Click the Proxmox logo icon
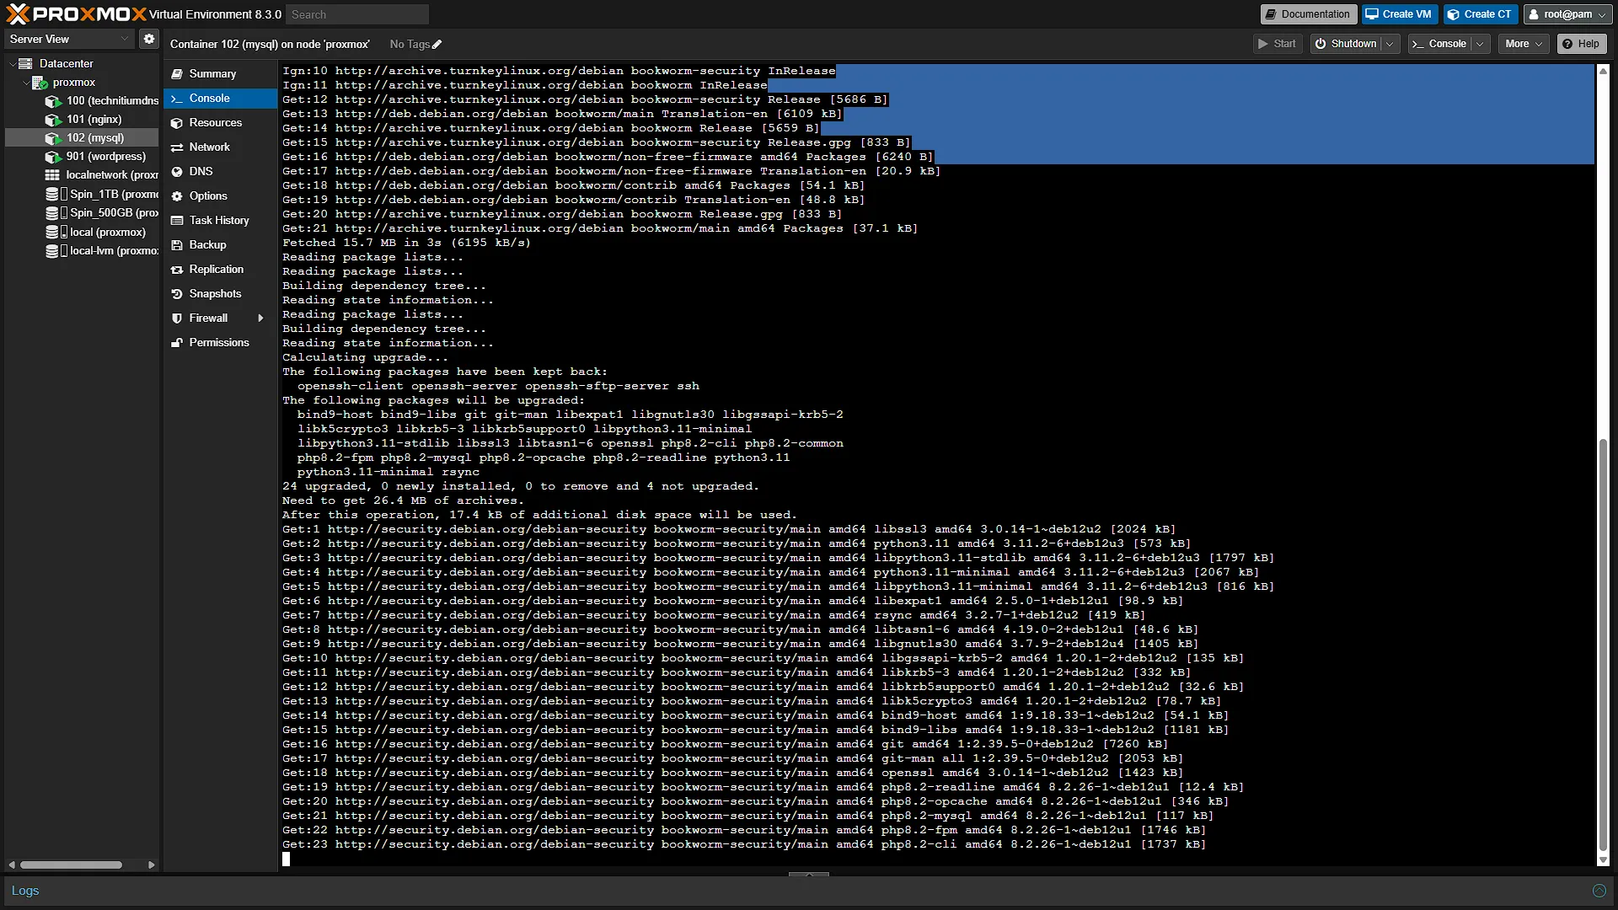The height and width of the screenshot is (910, 1618). (18, 14)
